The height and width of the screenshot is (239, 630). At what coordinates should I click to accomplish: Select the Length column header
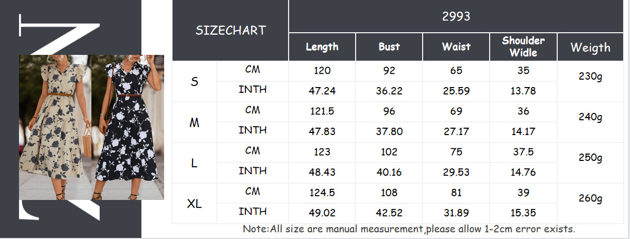pyautogui.click(x=322, y=47)
